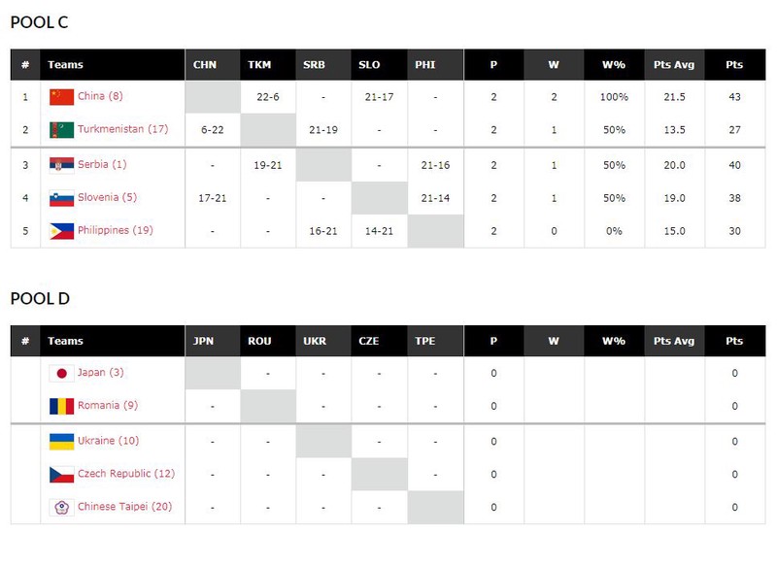Open the Serbia (1) team link
The height and width of the screenshot is (567, 777).
(102, 164)
